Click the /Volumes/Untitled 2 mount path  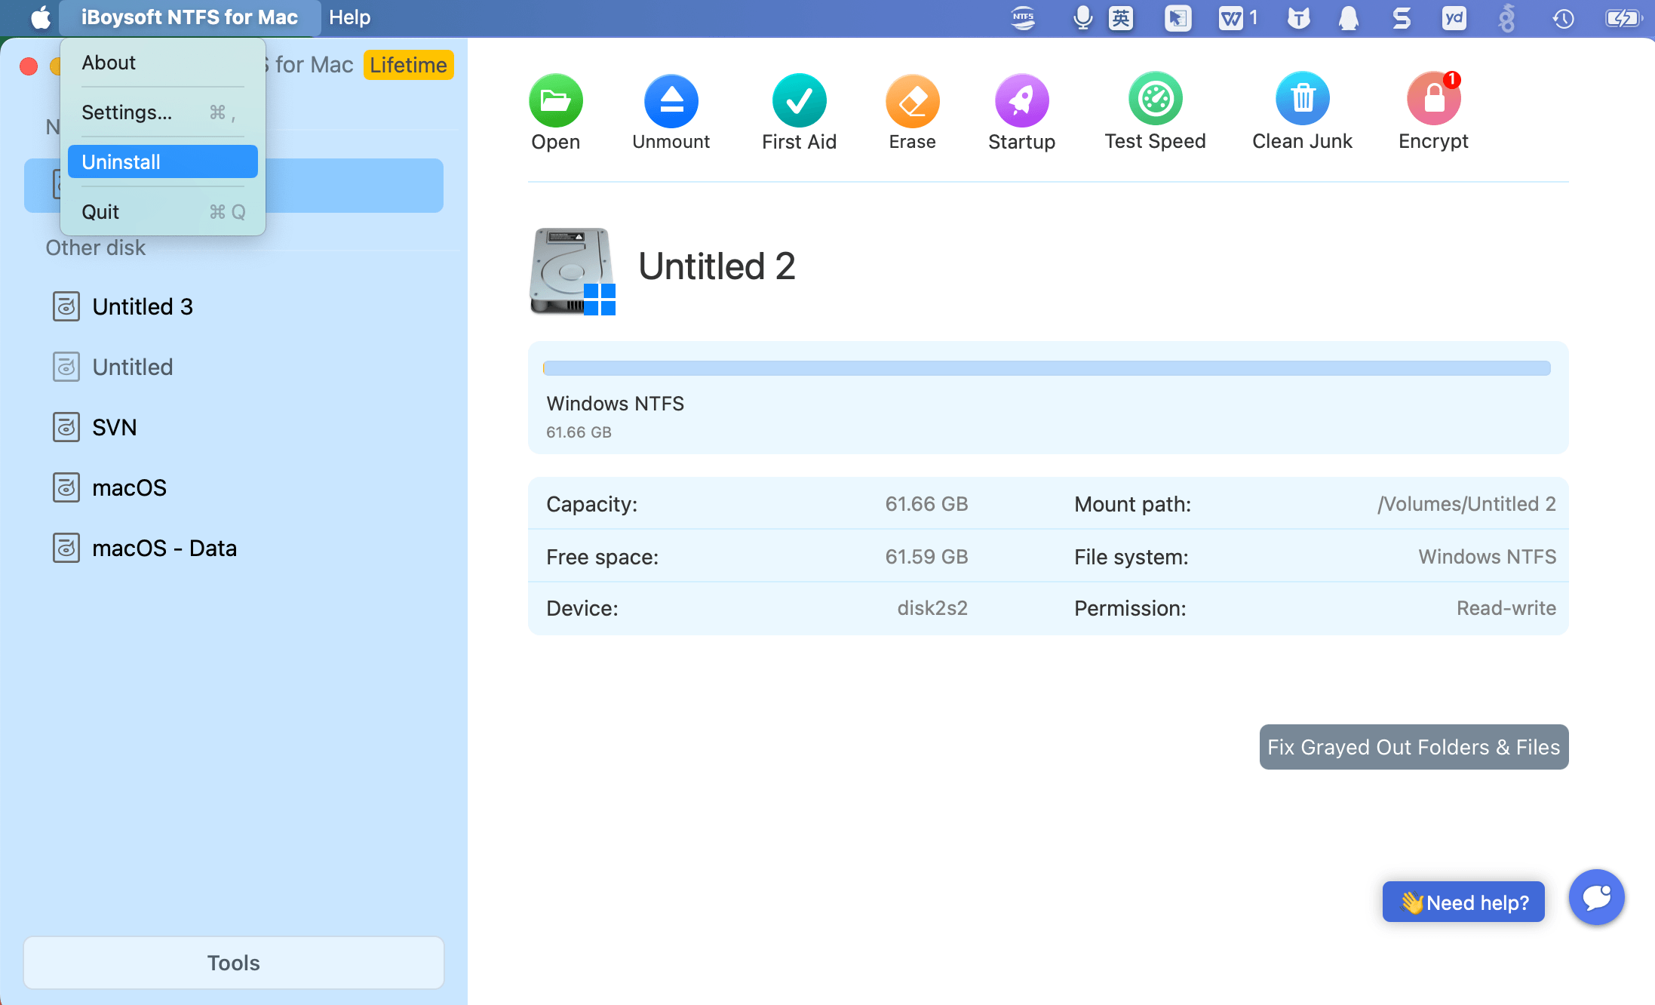(x=1466, y=504)
